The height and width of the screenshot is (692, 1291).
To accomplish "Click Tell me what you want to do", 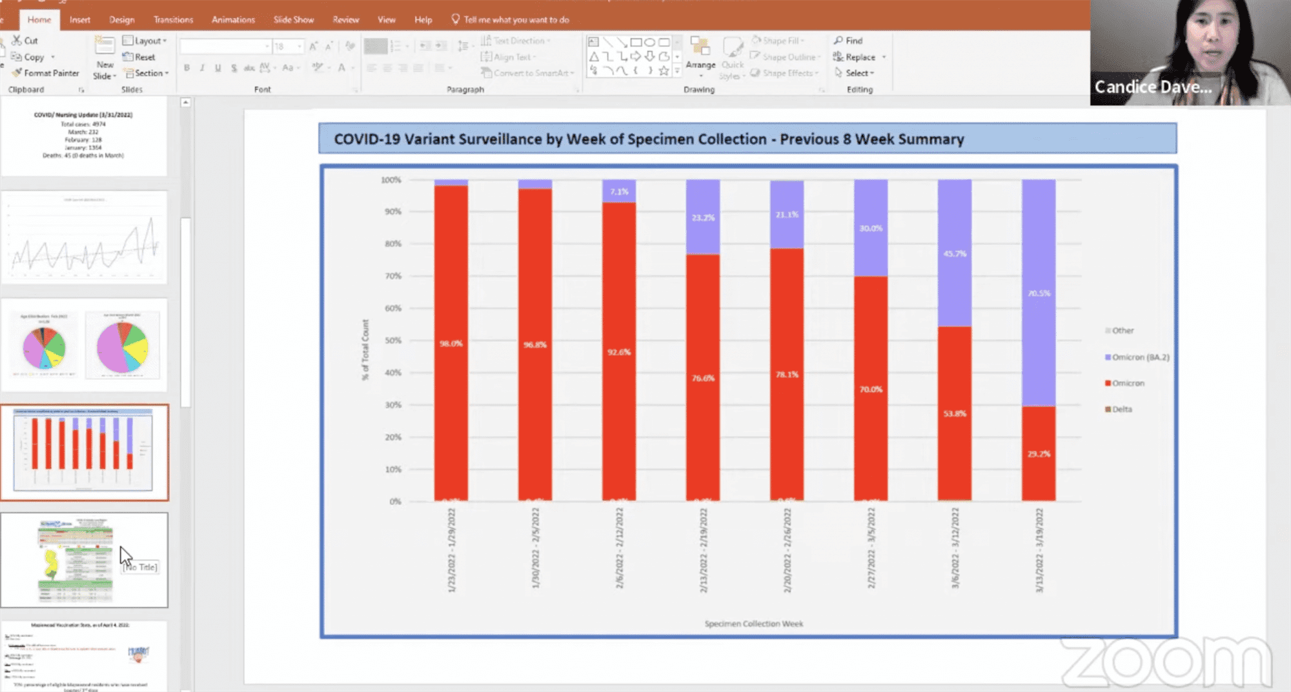I will [516, 19].
